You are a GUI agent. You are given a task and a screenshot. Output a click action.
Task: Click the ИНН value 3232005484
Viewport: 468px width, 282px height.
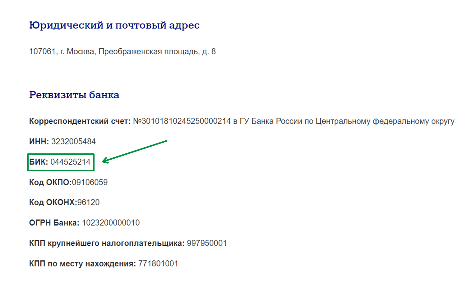(x=73, y=142)
